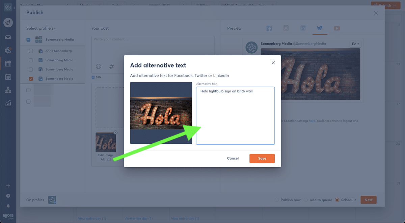Select the Publish now radio option

coord(277,200)
